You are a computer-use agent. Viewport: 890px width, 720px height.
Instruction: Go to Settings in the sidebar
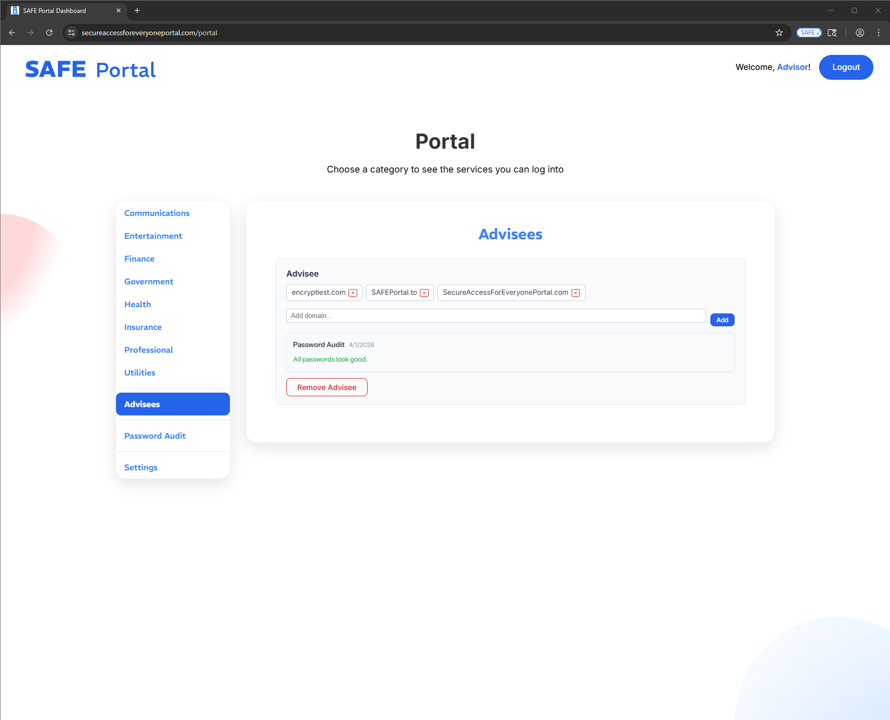[141, 468]
